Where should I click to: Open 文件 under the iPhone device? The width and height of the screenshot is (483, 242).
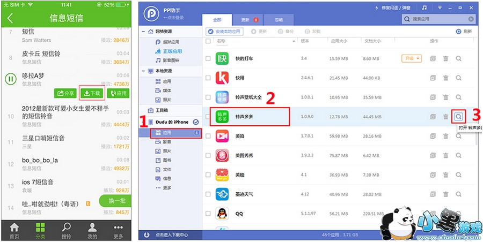164,169
